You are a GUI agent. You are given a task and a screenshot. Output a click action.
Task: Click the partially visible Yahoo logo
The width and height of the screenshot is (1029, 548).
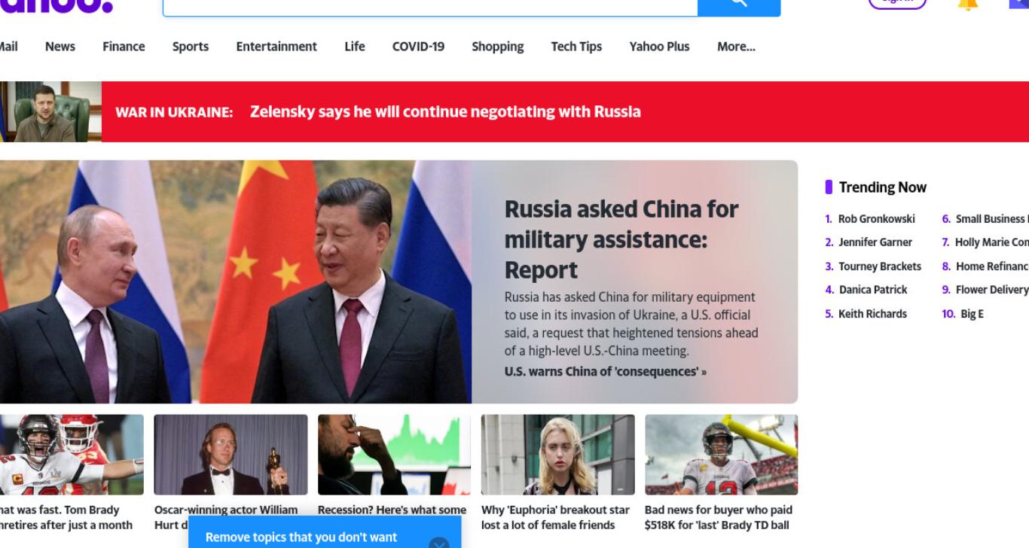56,6
